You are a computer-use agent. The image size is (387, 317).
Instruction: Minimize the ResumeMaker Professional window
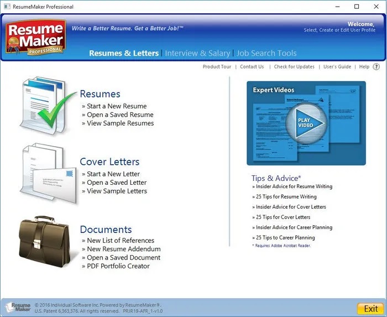(337, 7)
